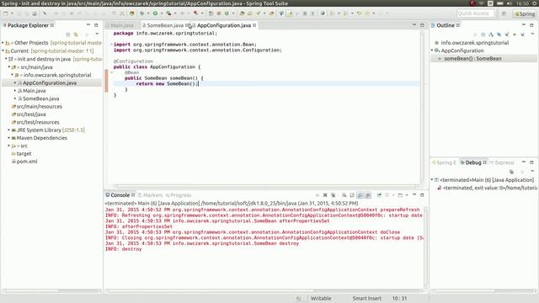Toggle Scroll Lock in Console toolbar

pos(352,195)
